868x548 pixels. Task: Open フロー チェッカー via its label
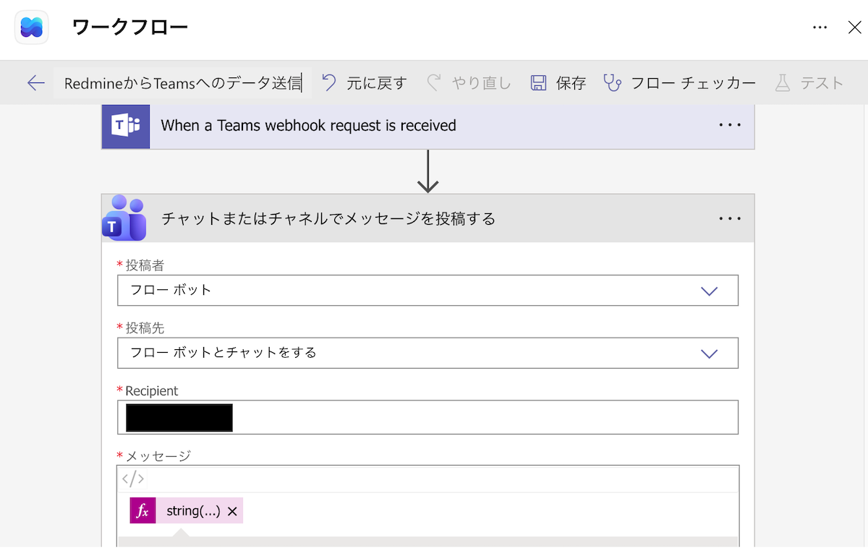[x=693, y=83]
